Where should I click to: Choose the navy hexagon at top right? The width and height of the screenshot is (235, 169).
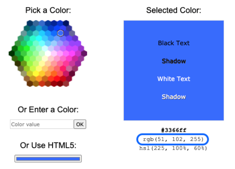point(66,23)
